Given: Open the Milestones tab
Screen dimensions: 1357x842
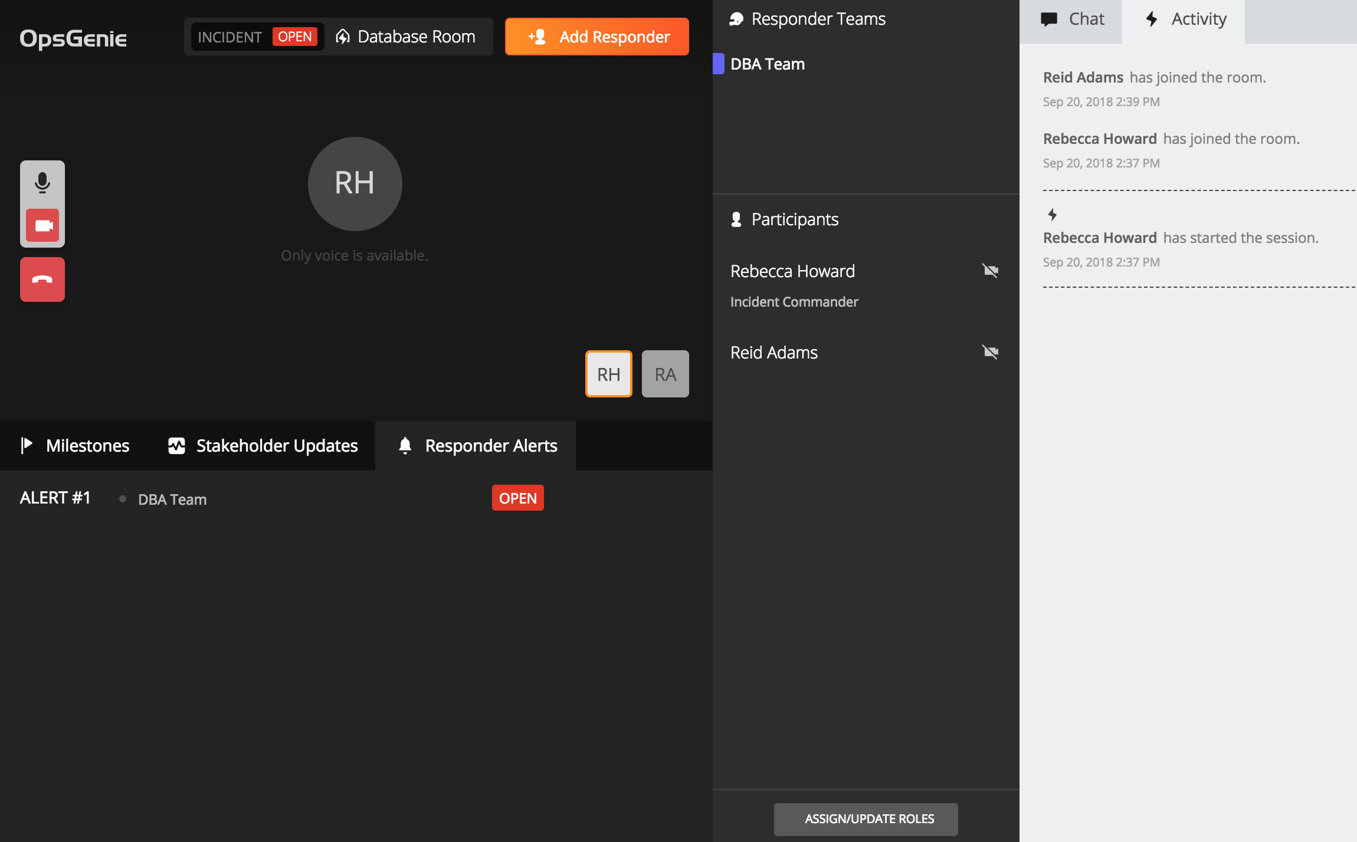Looking at the screenshot, I should tap(75, 446).
